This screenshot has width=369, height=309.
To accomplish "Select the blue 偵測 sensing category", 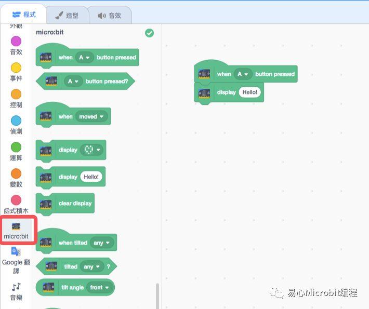I will pyautogui.click(x=16, y=125).
